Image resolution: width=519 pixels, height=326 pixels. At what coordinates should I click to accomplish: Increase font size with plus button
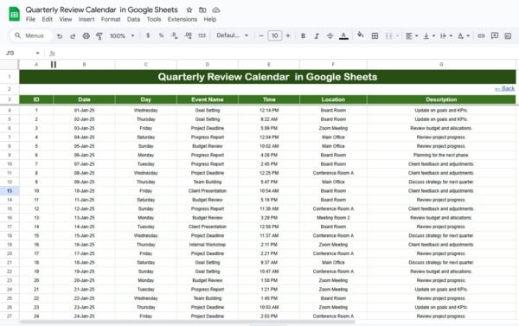[x=288, y=35]
